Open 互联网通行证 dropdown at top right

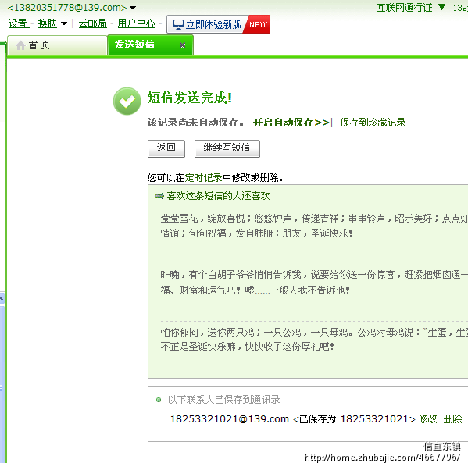click(411, 8)
